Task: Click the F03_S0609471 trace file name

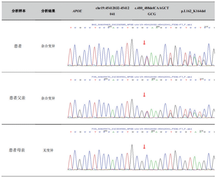Action: pyautogui.click(x=142, y=129)
